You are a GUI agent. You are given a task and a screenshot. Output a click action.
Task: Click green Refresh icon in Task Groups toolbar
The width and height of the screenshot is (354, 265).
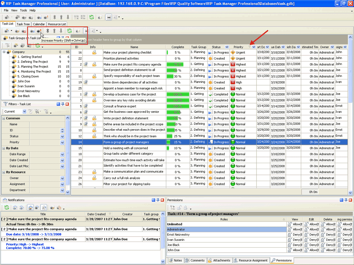click(37, 46)
